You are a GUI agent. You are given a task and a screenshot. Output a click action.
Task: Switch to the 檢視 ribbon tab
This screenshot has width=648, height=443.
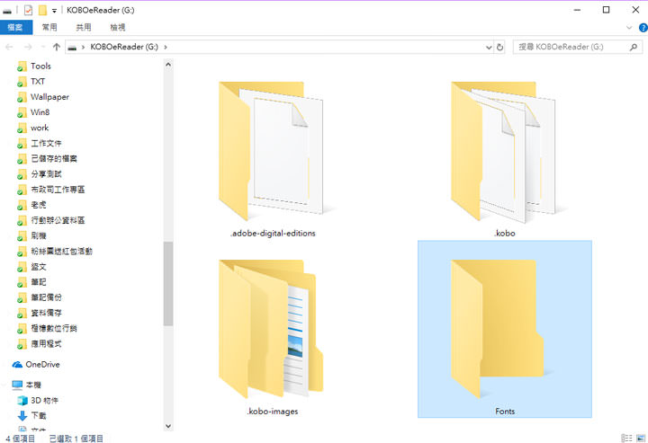[x=118, y=27]
